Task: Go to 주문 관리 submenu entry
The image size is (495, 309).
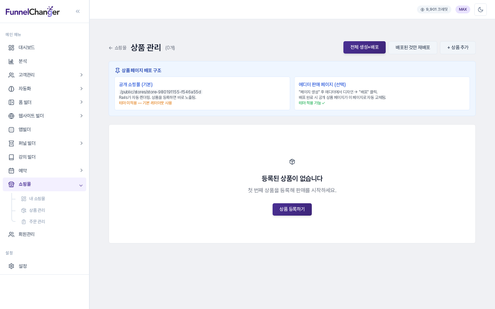Action: coord(52,222)
